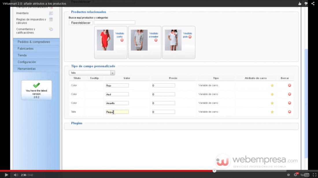This screenshot has width=318, height=178.
Task: Dislike the video with the thumbs down icon
Action: [x=306, y=3]
